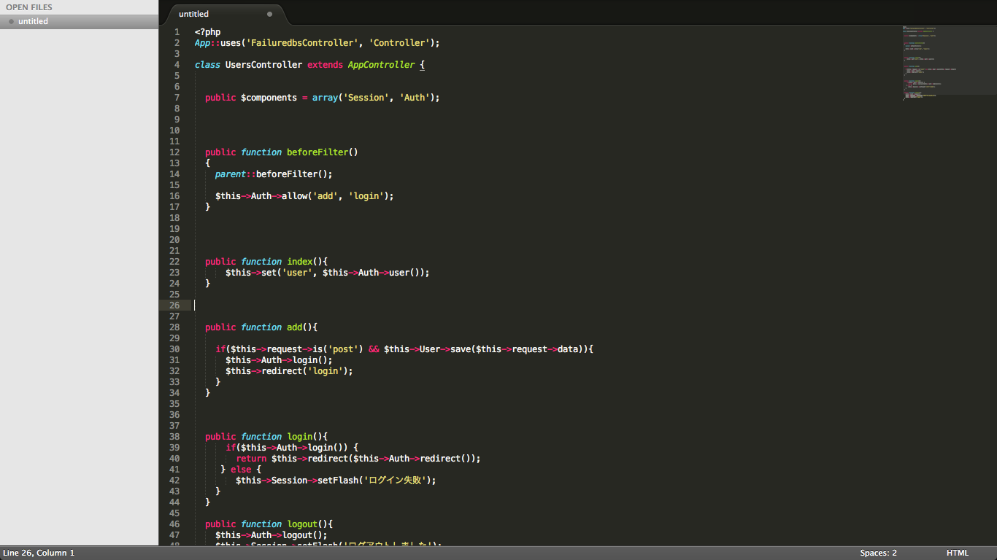Close the untitled tab via its unsaved dot
The width and height of the screenshot is (997, 560).
tap(269, 14)
